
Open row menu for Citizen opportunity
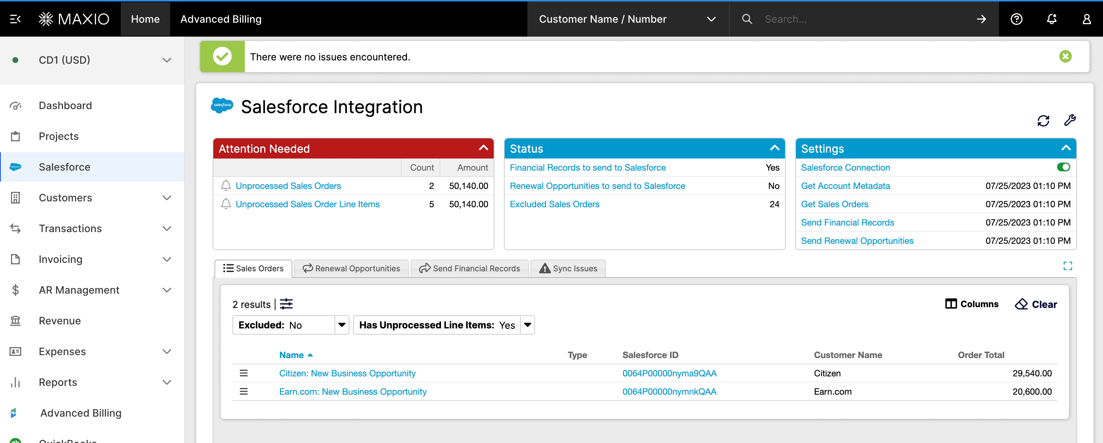pyautogui.click(x=244, y=373)
